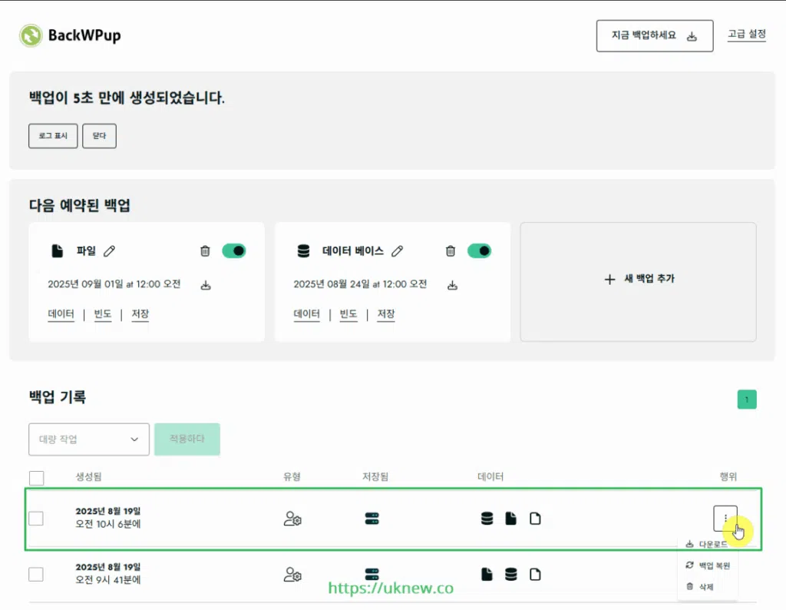Viewport: 786px width, 610px height.
Task: Delete 파일 schedule using trash icon
Action: pyautogui.click(x=206, y=250)
